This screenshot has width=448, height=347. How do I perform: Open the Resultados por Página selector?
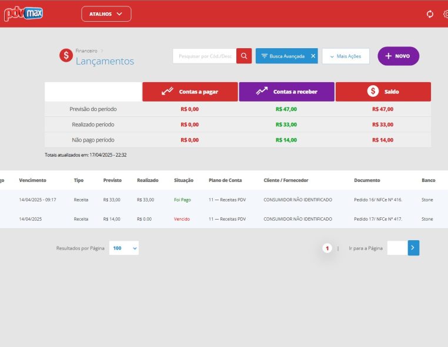pos(124,248)
